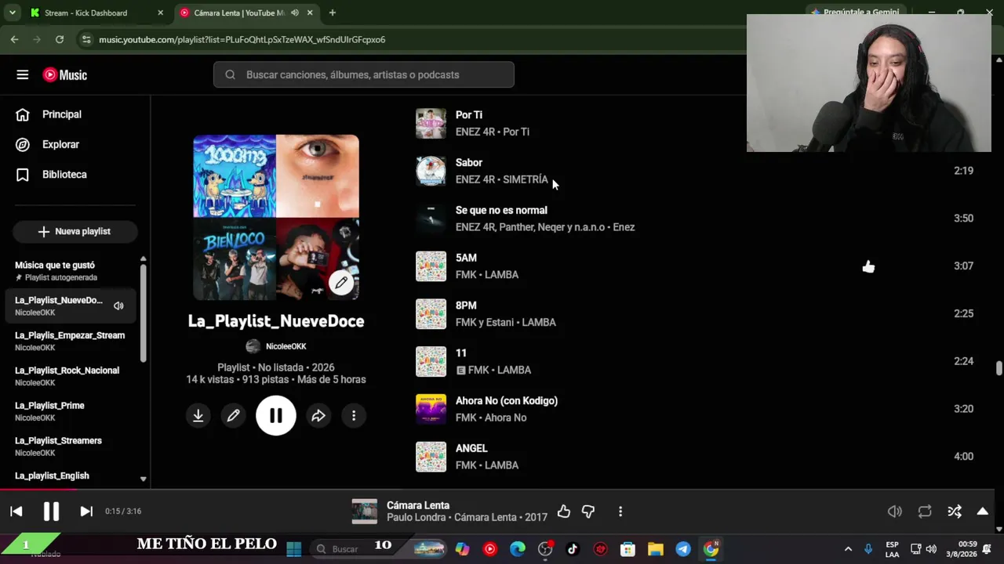Open a new browser tab
Viewport: 1004px width, 564px height.
pos(333,13)
